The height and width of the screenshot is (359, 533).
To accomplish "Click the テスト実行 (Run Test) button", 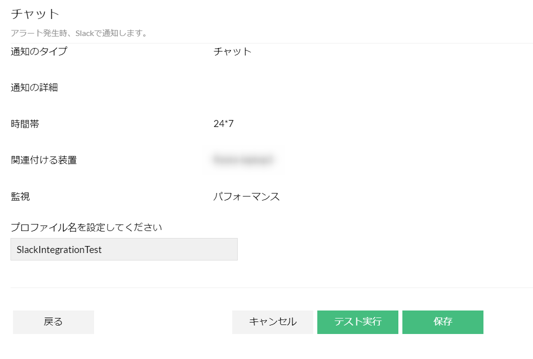I will tap(357, 322).
